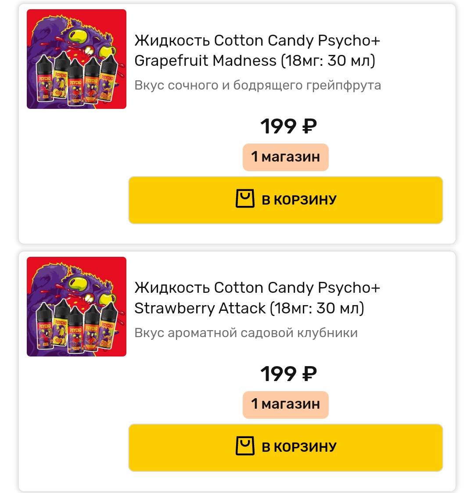Viewport: 474px width, 493px height.
Task: Open the Cotton Candy Psycho+ Grapefruit Madness title
Action: coord(257,50)
